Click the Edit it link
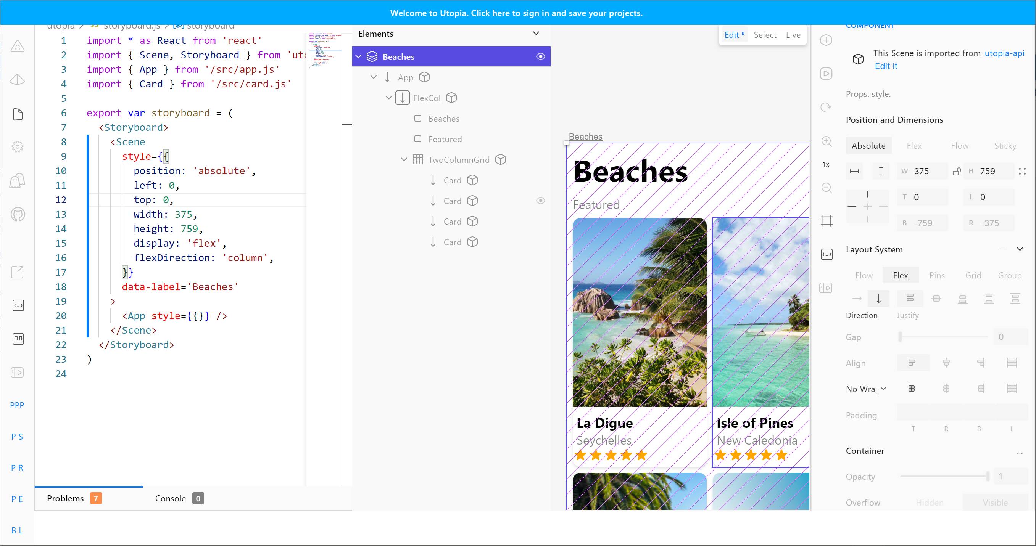 [886, 66]
